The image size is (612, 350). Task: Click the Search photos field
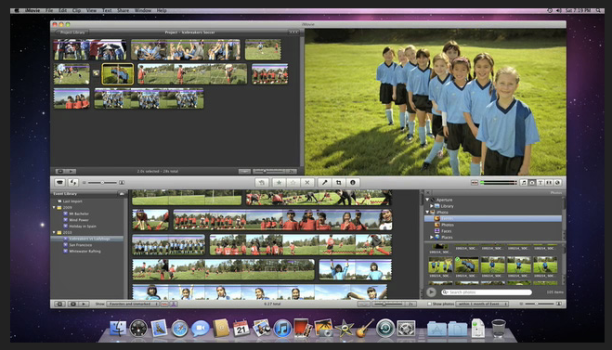tap(487, 292)
